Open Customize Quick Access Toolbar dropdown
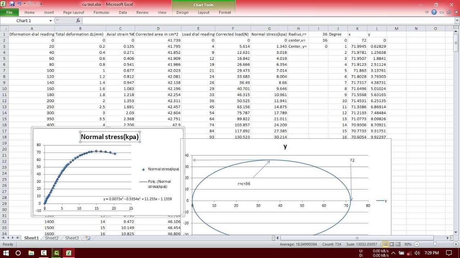Screen dimensions: 460x258 coord(41,4)
